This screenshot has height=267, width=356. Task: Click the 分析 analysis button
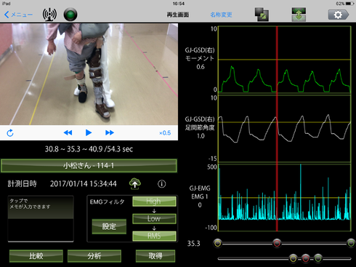tap(94, 256)
